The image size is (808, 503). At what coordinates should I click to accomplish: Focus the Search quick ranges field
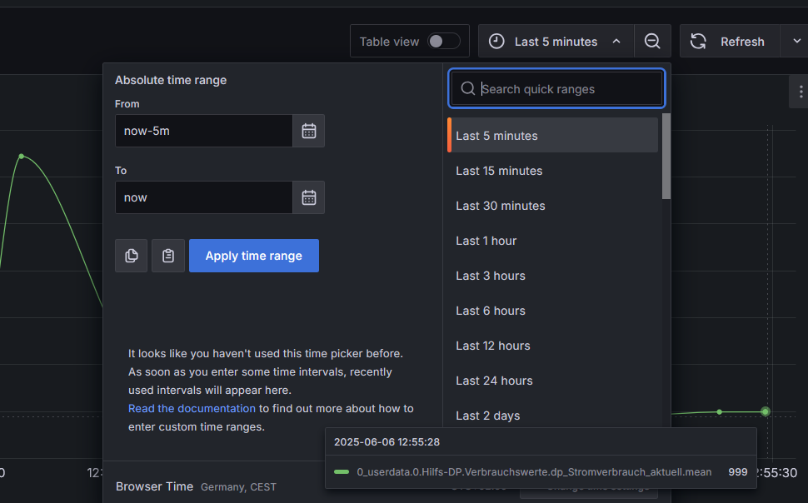coord(566,89)
